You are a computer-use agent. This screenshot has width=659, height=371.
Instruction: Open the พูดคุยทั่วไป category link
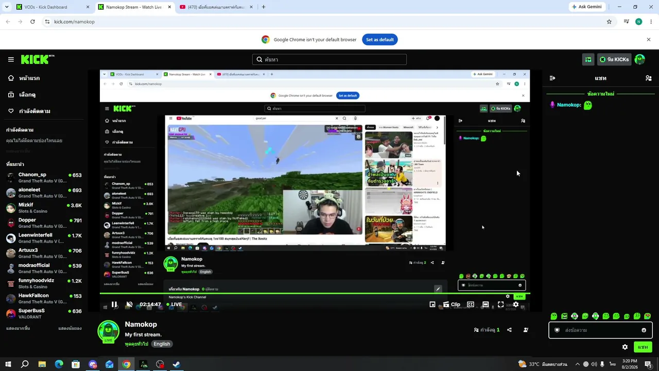pos(136,344)
